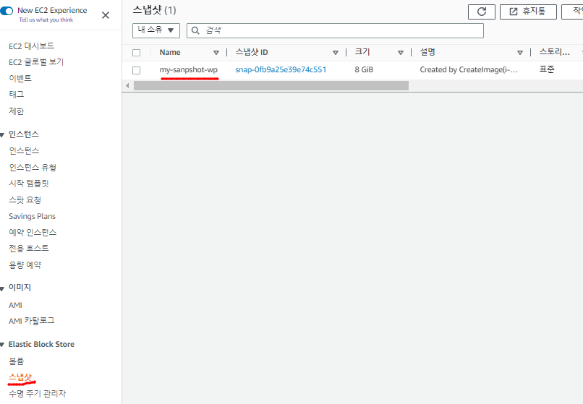Screen dimensions: 583x404
Task: Open 인스턴스 유형 in sidebar
Action: [x=33, y=168]
